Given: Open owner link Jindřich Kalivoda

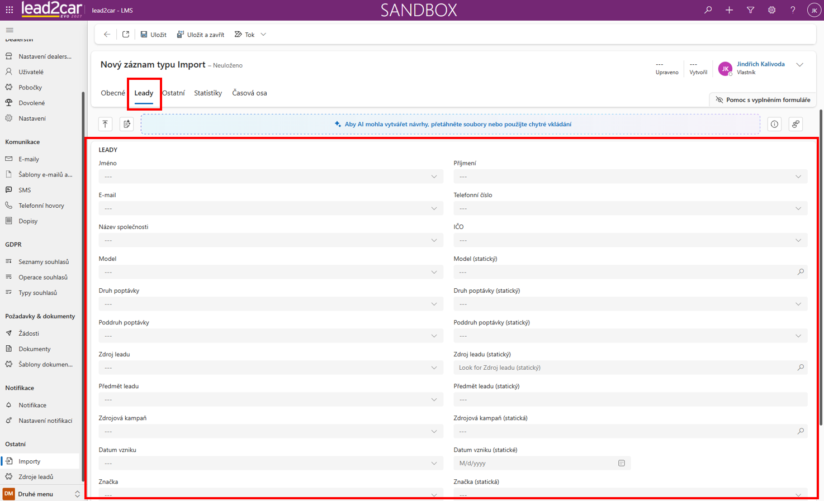Looking at the screenshot, I should pyautogui.click(x=760, y=64).
